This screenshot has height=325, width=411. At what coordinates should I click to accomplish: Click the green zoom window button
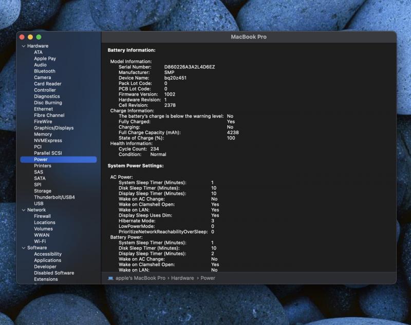pyautogui.click(x=39, y=37)
